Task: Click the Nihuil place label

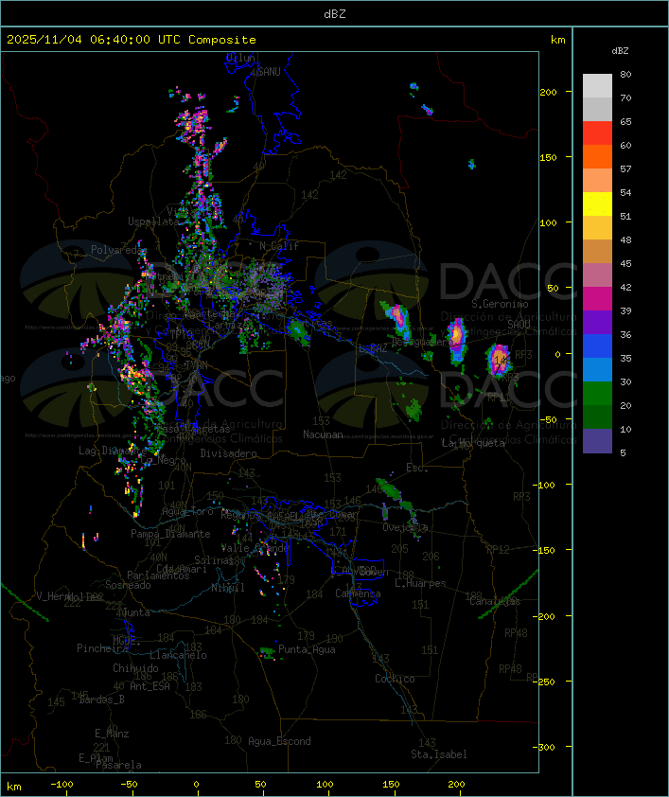Action: [x=228, y=588]
